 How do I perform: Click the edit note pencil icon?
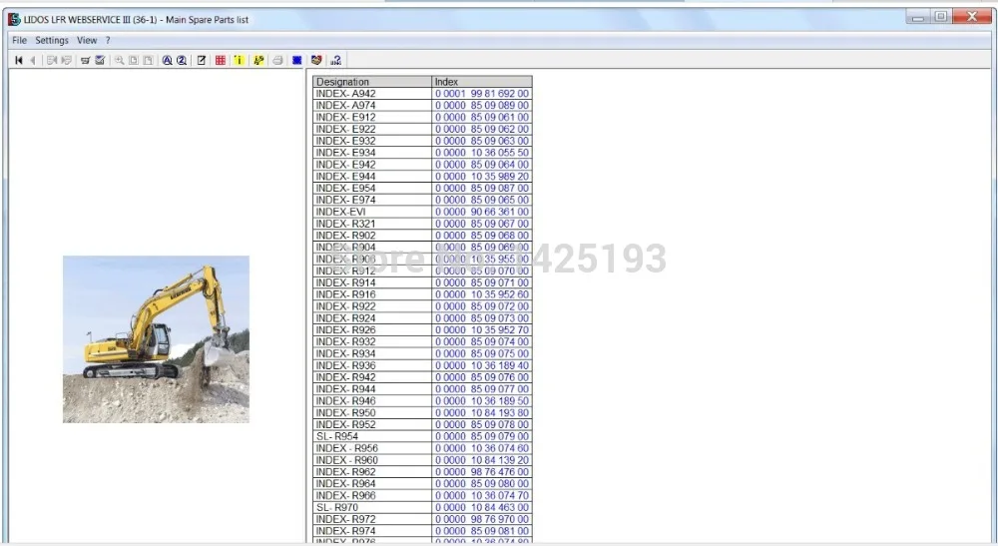point(202,60)
